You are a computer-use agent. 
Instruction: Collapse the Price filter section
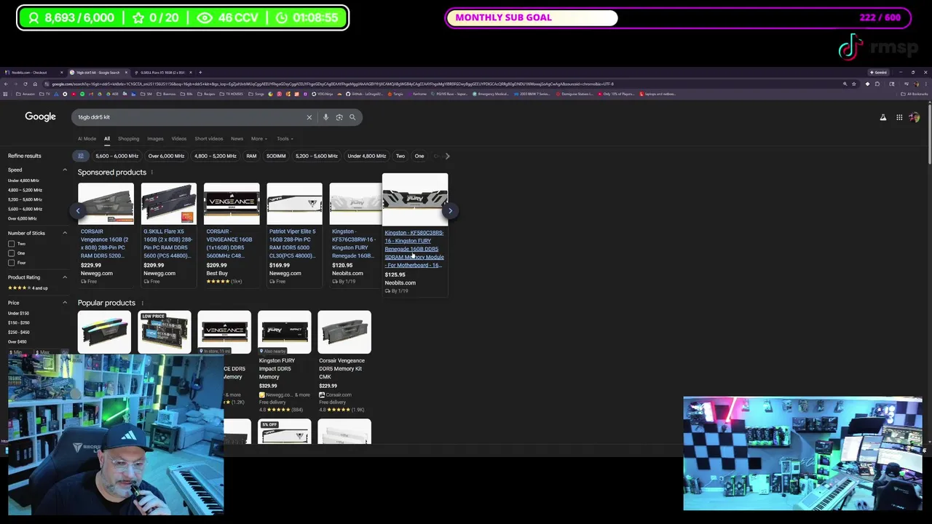[x=64, y=303]
